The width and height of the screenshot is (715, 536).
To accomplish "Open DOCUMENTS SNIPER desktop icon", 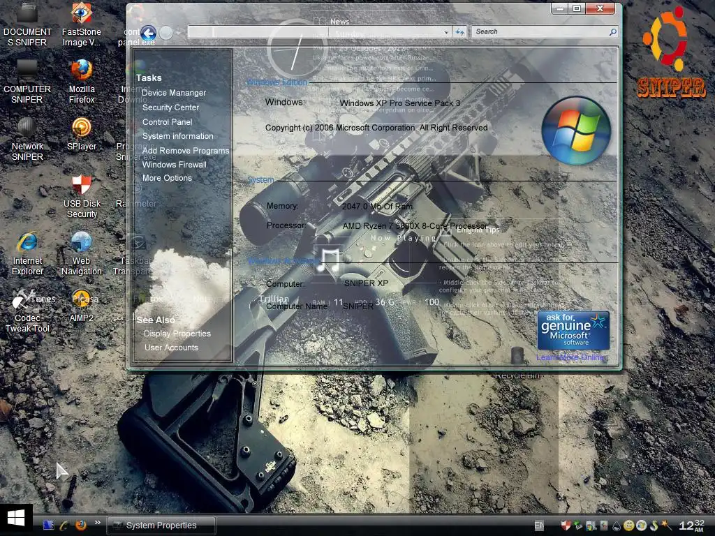I will click(27, 24).
